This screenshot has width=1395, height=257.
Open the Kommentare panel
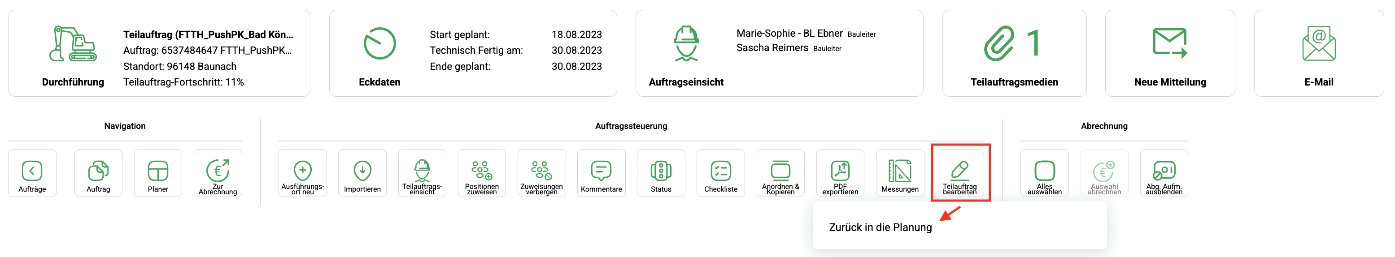(x=601, y=171)
